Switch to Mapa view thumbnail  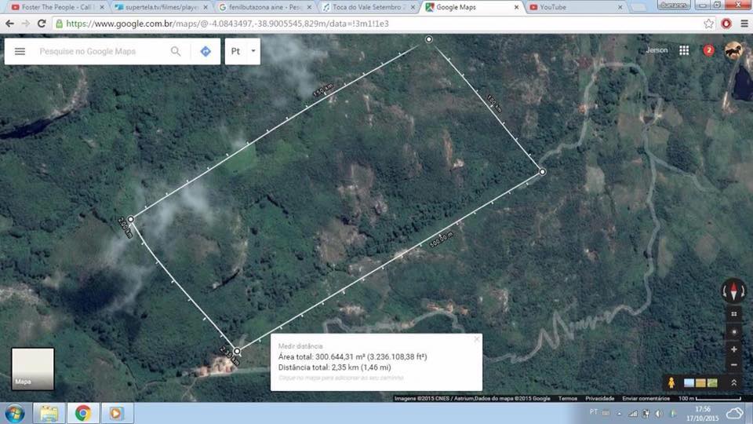(x=33, y=369)
